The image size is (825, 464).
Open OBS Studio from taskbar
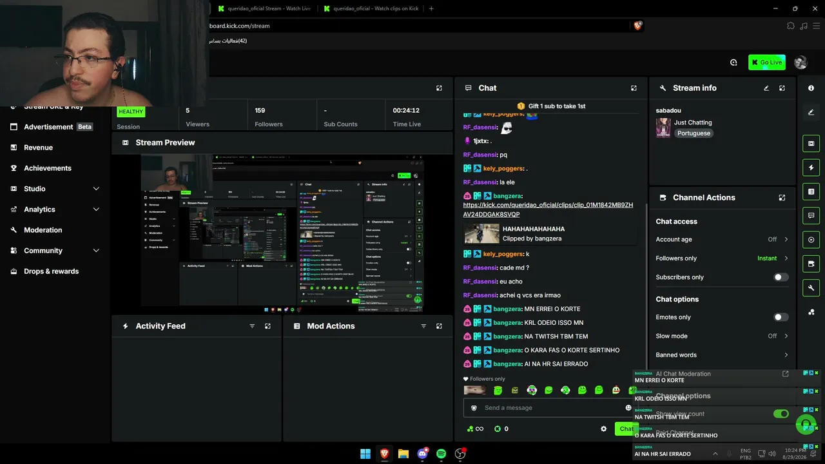pyautogui.click(x=460, y=454)
